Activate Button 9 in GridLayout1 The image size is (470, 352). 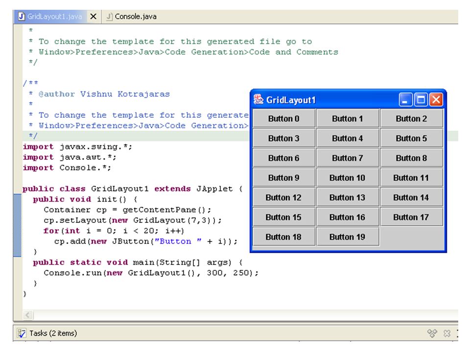point(284,178)
